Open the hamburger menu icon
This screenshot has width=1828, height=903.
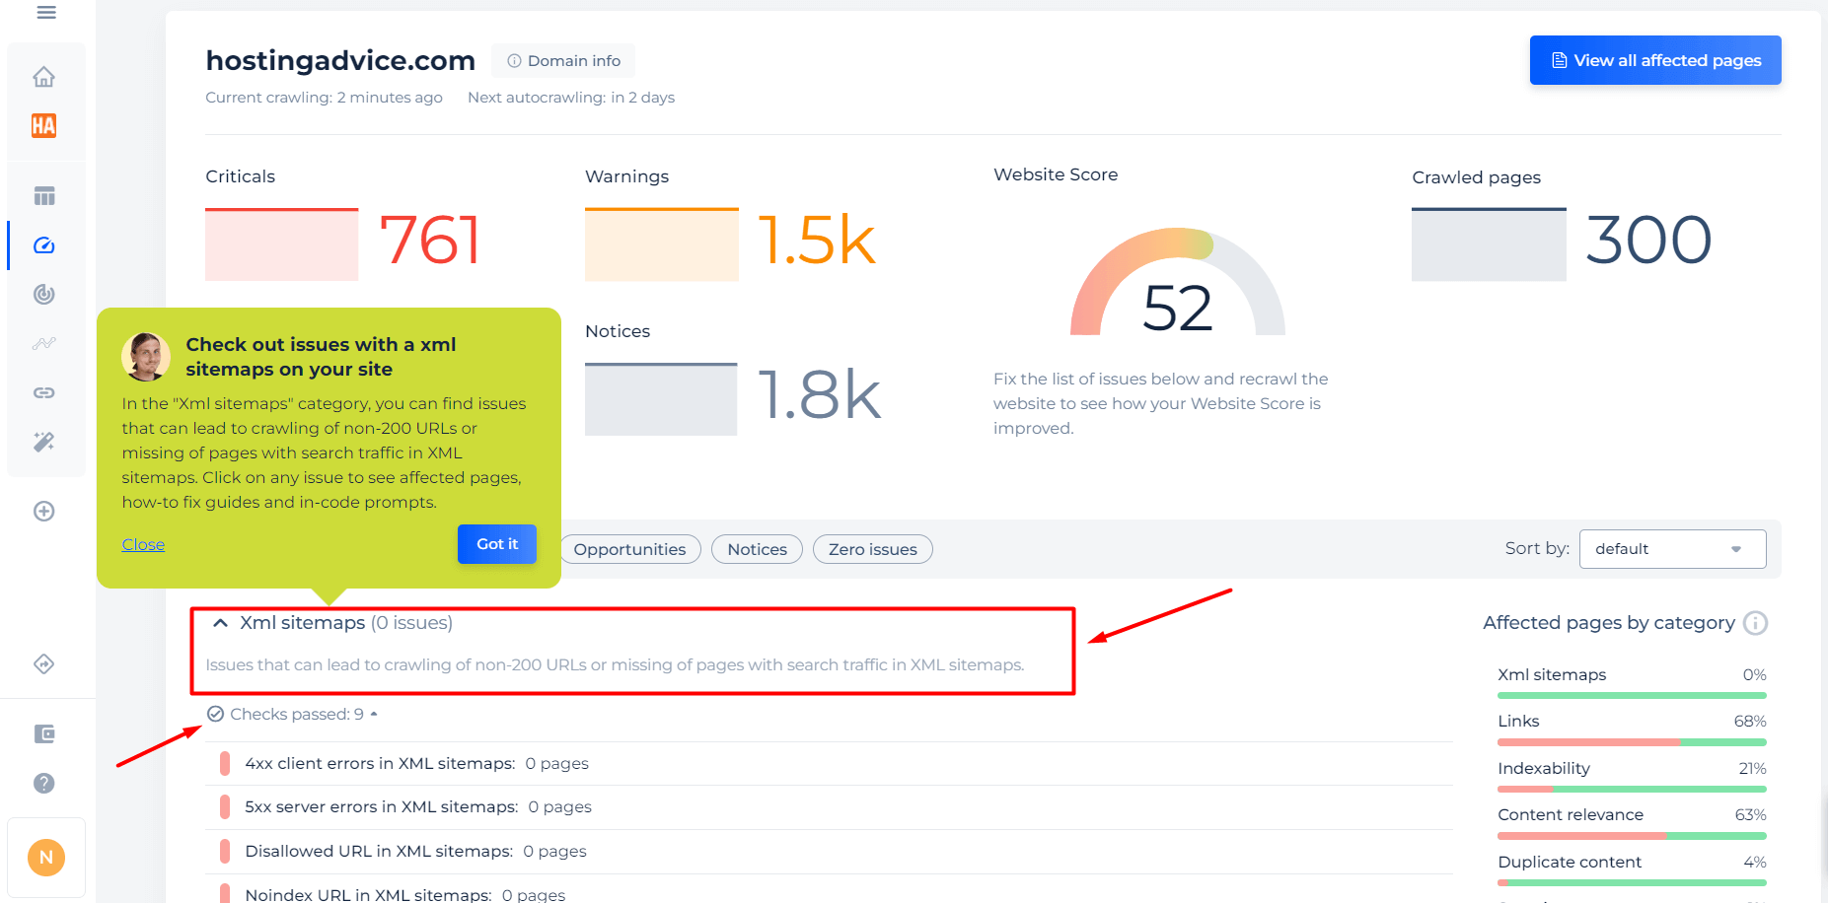pyautogui.click(x=45, y=13)
